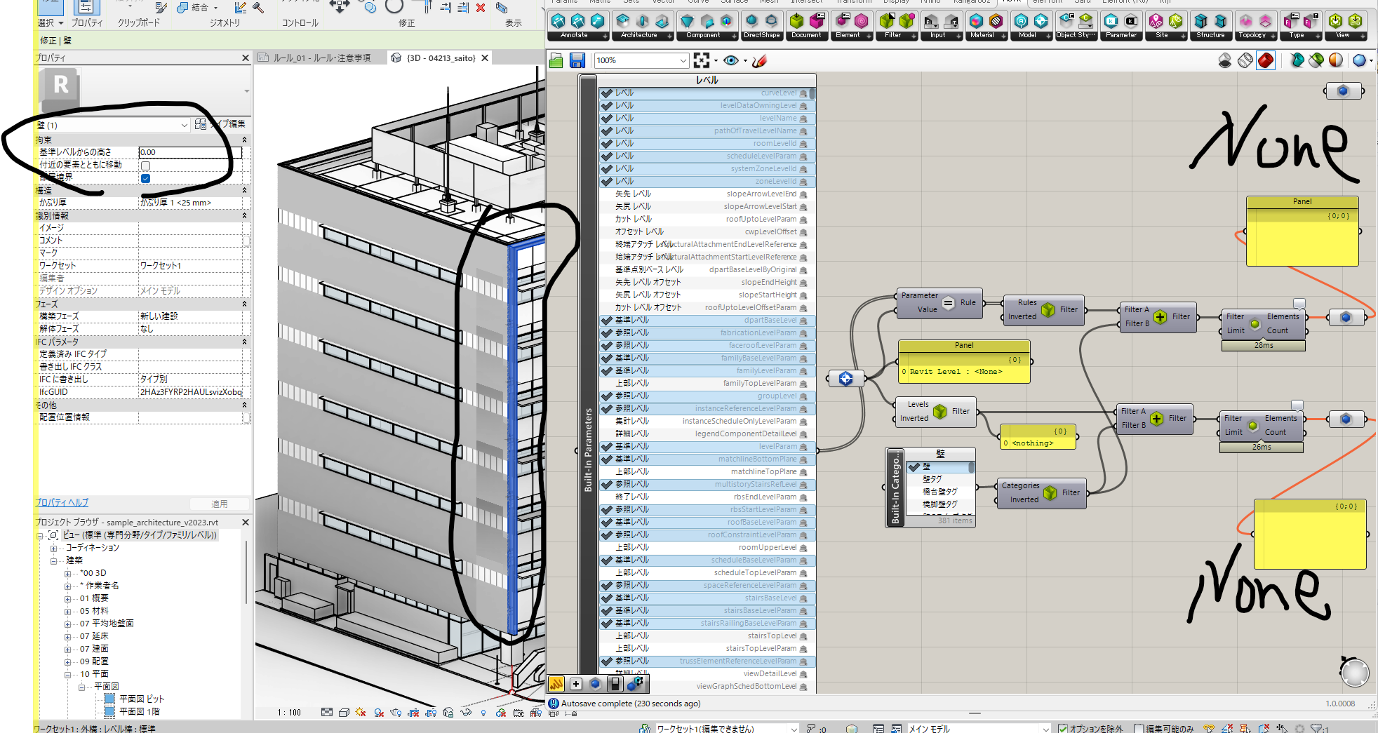Click the red shaded preview mode icon
Screen dimensions: 1378x733
point(1265,61)
